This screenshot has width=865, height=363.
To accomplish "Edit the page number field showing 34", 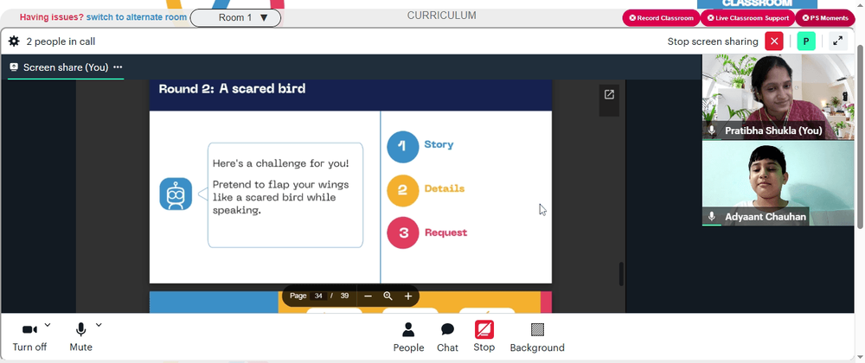I will coord(318,296).
